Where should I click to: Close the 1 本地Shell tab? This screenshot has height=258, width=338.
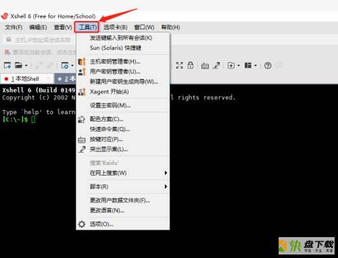pyautogui.click(x=48, y=78)
